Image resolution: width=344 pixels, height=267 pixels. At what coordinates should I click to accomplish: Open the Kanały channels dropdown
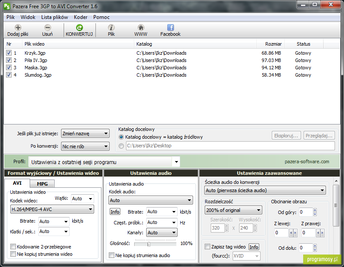pos(162,233)
